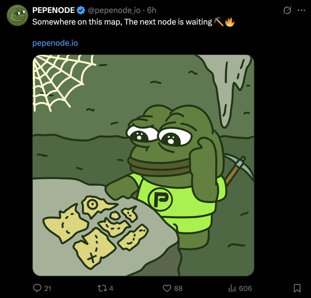Expand Grok actions for this post
Viewport: 311px width, 298px height.
click(287, 10)
